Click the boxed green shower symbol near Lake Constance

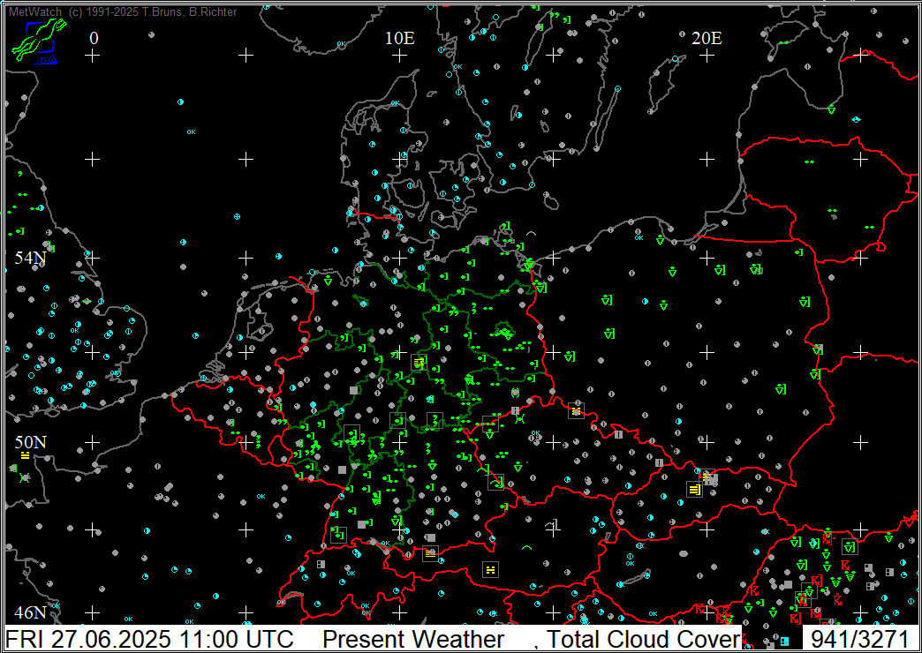(x=339, y=534)
